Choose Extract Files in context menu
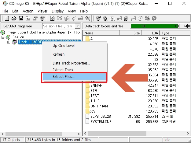This screenshot has height=143, width=191. pyautogui.click(x=75, y=77)
